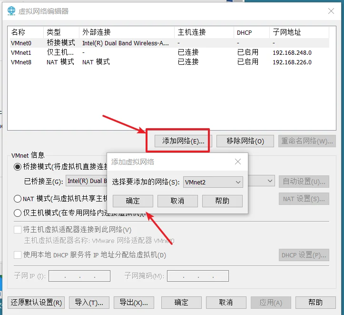Select the VMnet1 row in network list
The width and height of the screenshot is (344, 315).
click(x=169, y=52)
